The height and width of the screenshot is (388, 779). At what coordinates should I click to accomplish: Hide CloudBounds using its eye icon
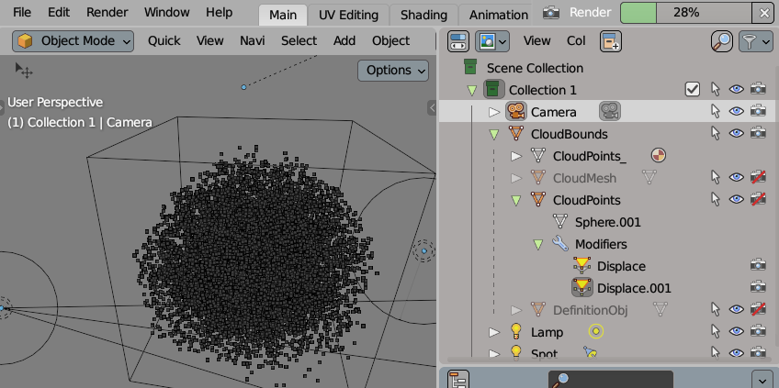point(736,134)
